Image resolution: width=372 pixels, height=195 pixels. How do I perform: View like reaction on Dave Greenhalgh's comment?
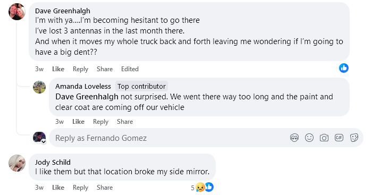coord(343,68)
